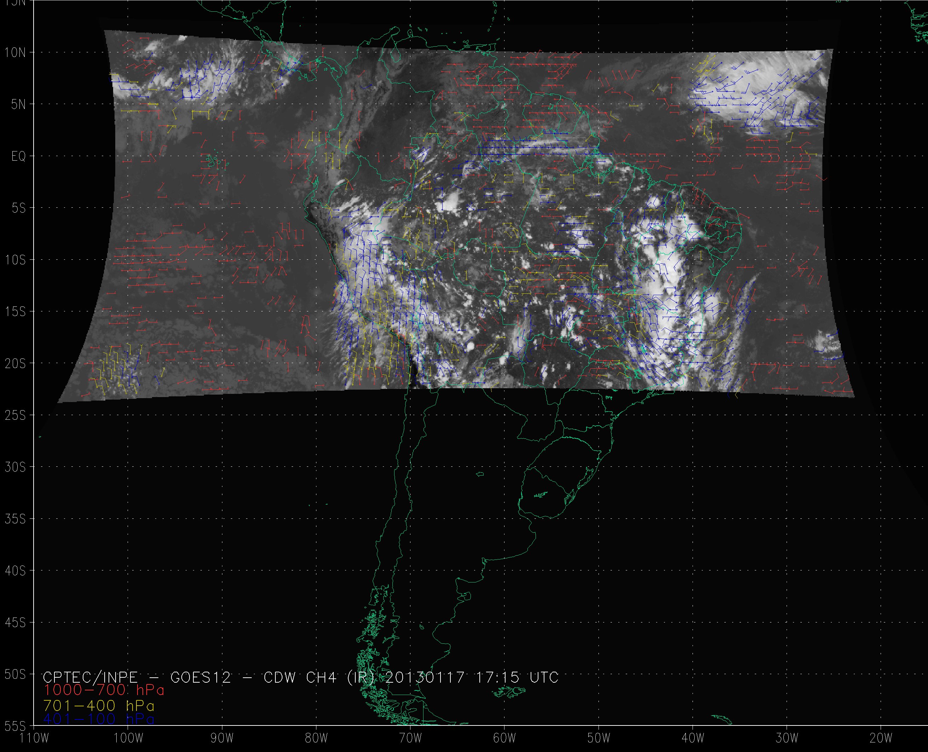This screenshot has width=928, height=752.
Task: Click the 20W longitude axis label
Action: tap(881, 738)
